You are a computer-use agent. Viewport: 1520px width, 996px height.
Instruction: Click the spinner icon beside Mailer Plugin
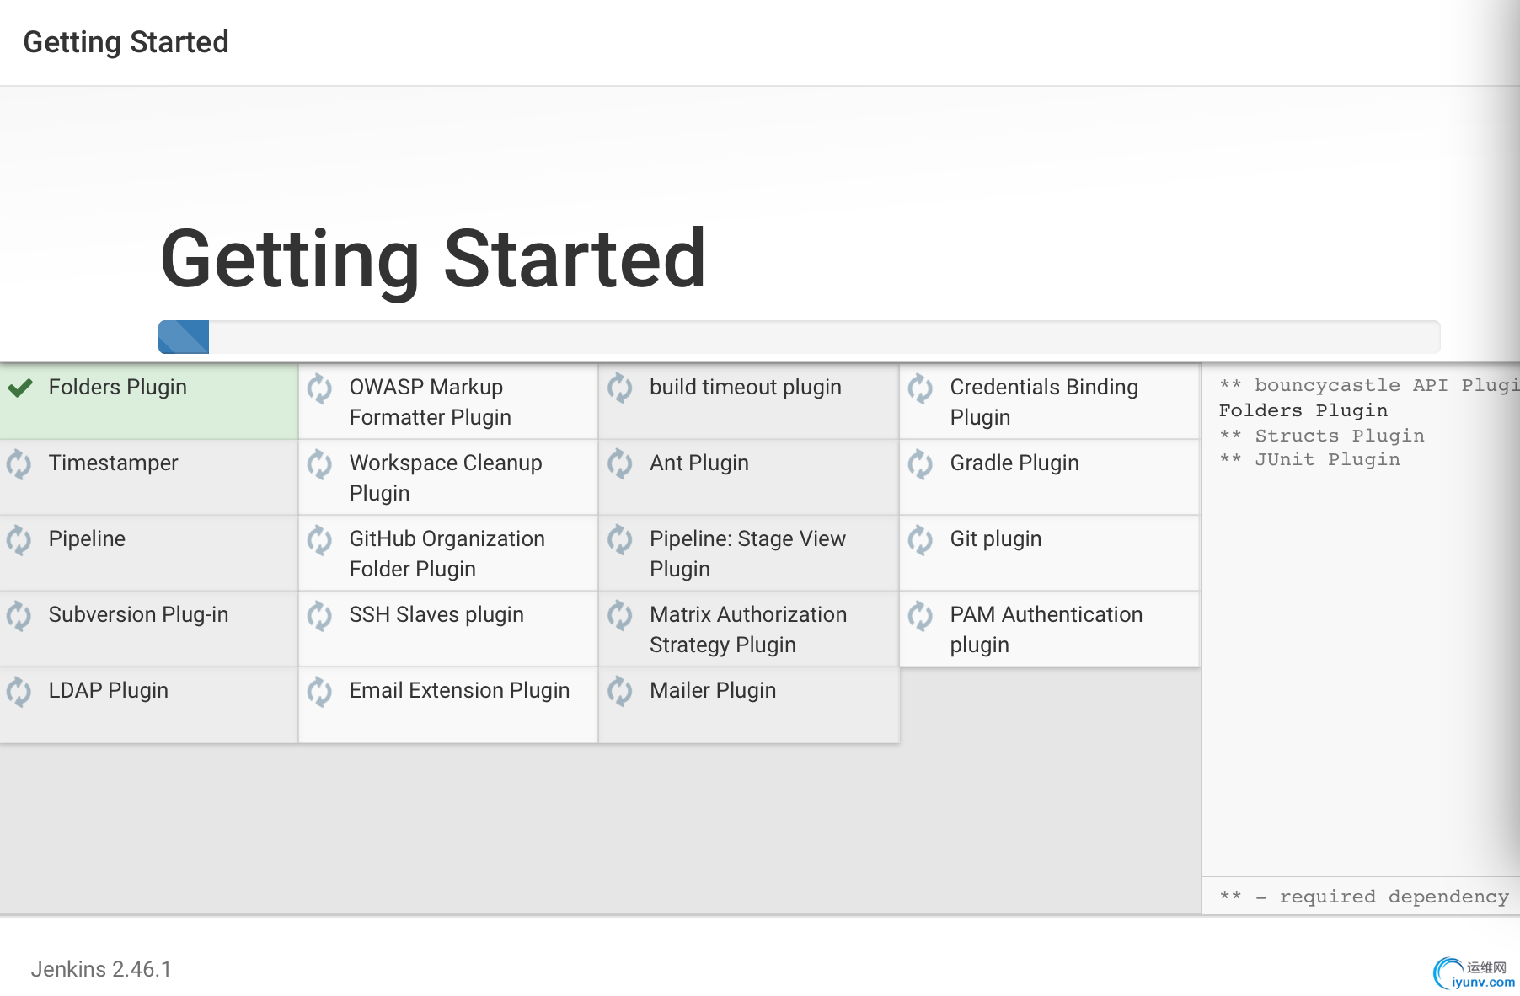(620, 692)
